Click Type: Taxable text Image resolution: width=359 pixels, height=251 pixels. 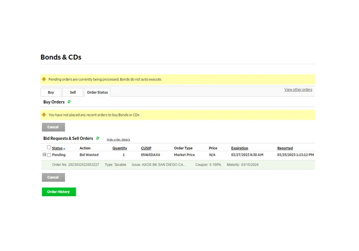[115, 164]
